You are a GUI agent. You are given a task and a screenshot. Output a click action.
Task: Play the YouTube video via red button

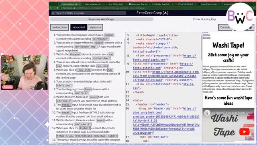[x=244, y=132]
